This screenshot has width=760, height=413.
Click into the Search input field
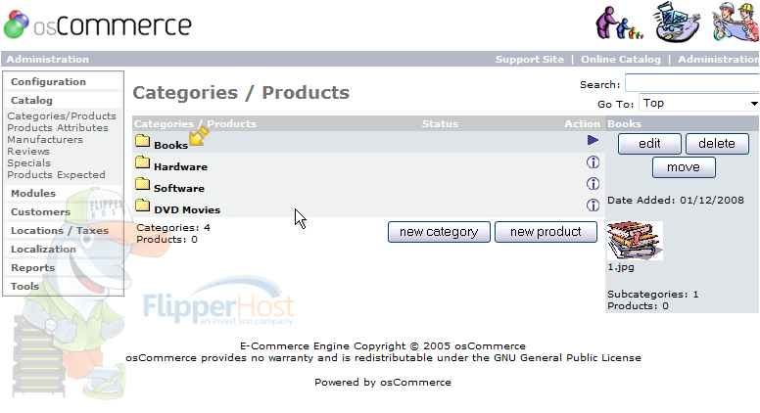[x=692, y=83]
